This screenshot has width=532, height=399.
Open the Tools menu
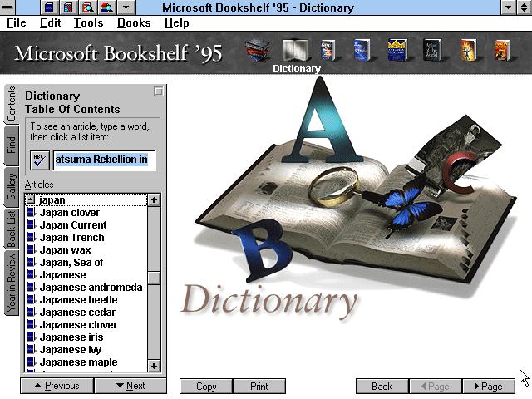pos(89,23)
